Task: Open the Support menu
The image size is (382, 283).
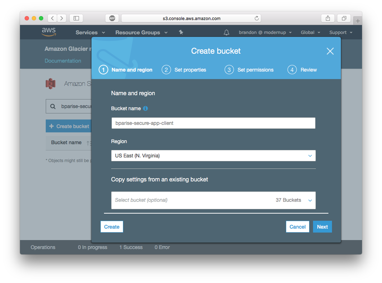Action: click(341, 33)
